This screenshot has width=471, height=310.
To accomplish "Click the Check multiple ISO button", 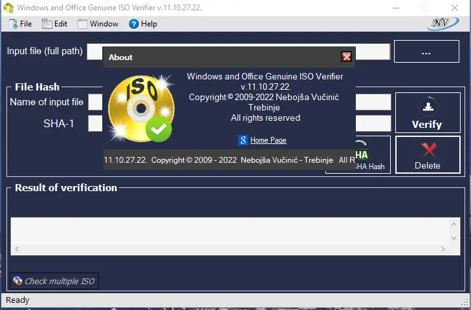I will point(54,281).
